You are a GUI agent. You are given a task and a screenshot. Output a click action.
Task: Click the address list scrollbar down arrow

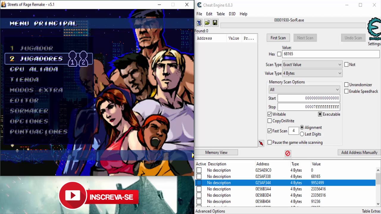pos(378,204)
